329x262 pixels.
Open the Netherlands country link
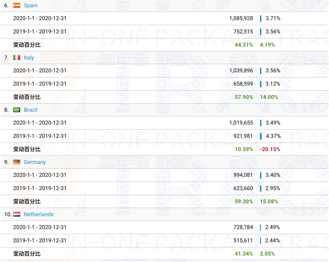(39, 215)
